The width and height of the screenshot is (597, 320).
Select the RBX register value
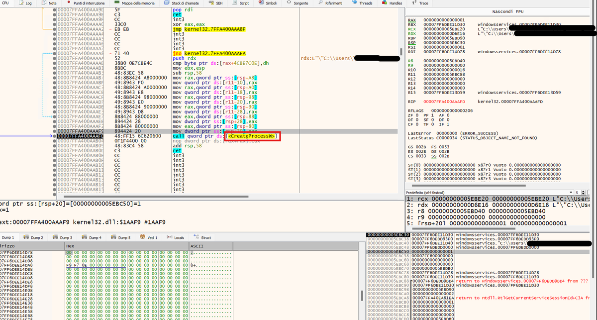point(444,24)
